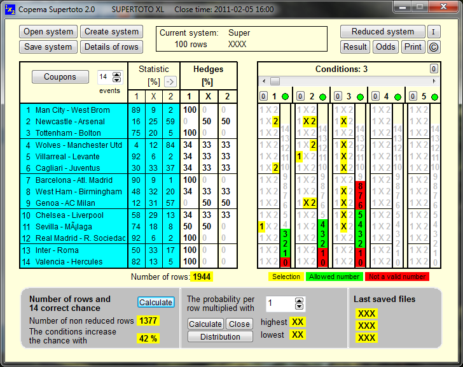Select match row Man City - West Brom

pos(74,110)
